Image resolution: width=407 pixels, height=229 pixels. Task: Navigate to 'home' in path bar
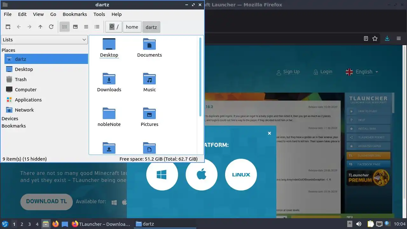[x=132, y=27]
